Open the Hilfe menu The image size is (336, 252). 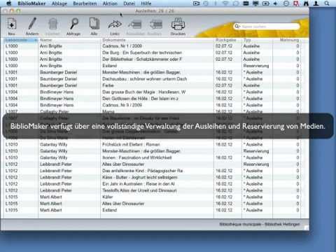point(146,3)
